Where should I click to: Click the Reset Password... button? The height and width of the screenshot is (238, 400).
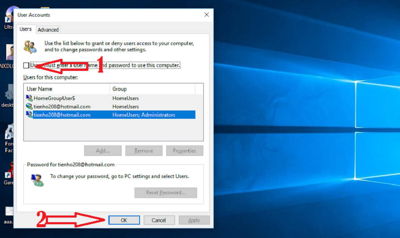click(165, 193)
